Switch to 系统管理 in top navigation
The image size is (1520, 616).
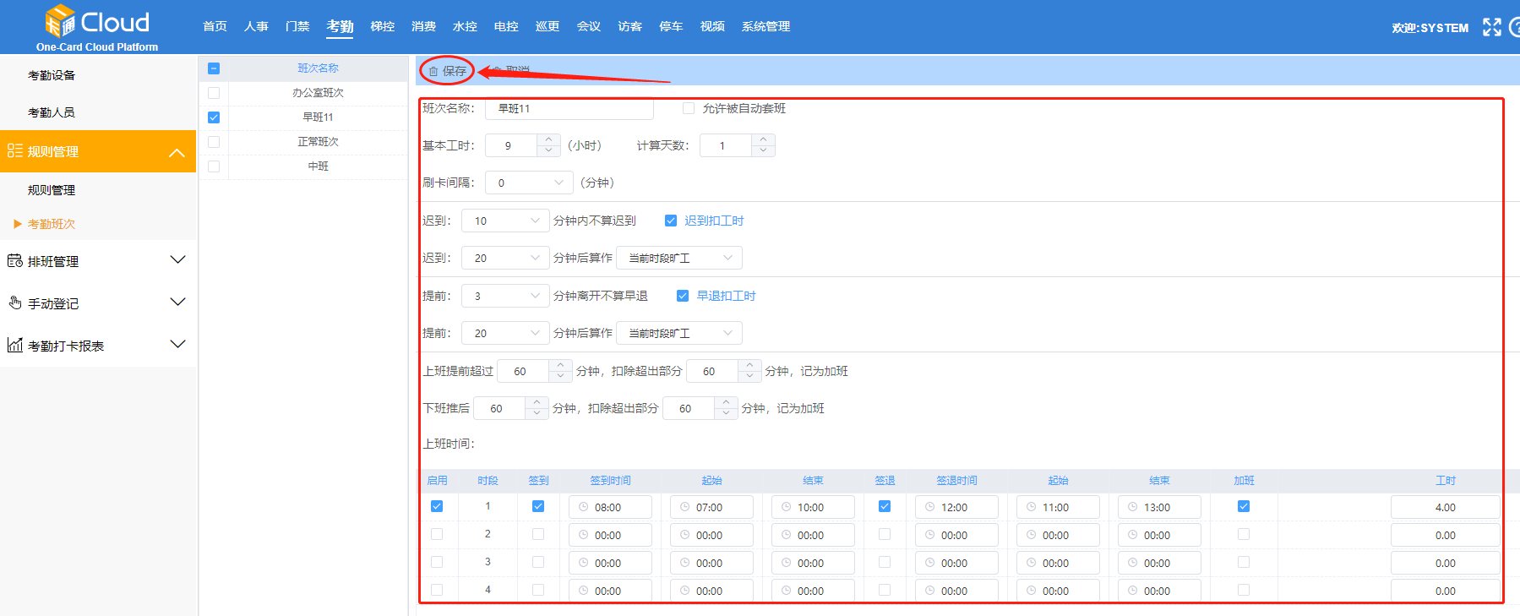(x=765, y=27)
